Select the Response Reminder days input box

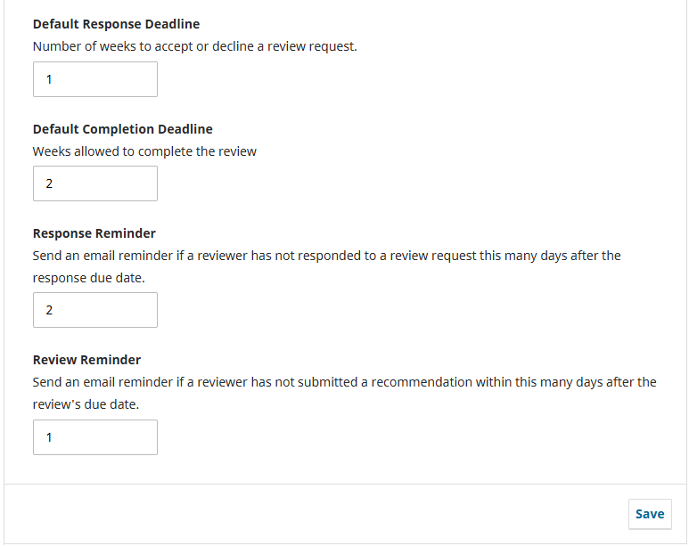(95, 310)
